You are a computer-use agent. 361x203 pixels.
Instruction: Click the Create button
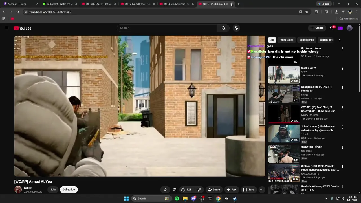pyautogui.click(x=317, y=28)
